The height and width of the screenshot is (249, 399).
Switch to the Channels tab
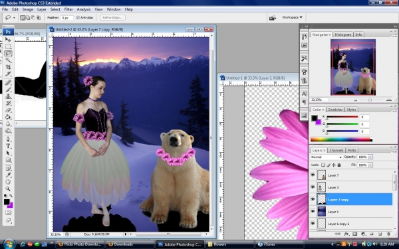336,150
